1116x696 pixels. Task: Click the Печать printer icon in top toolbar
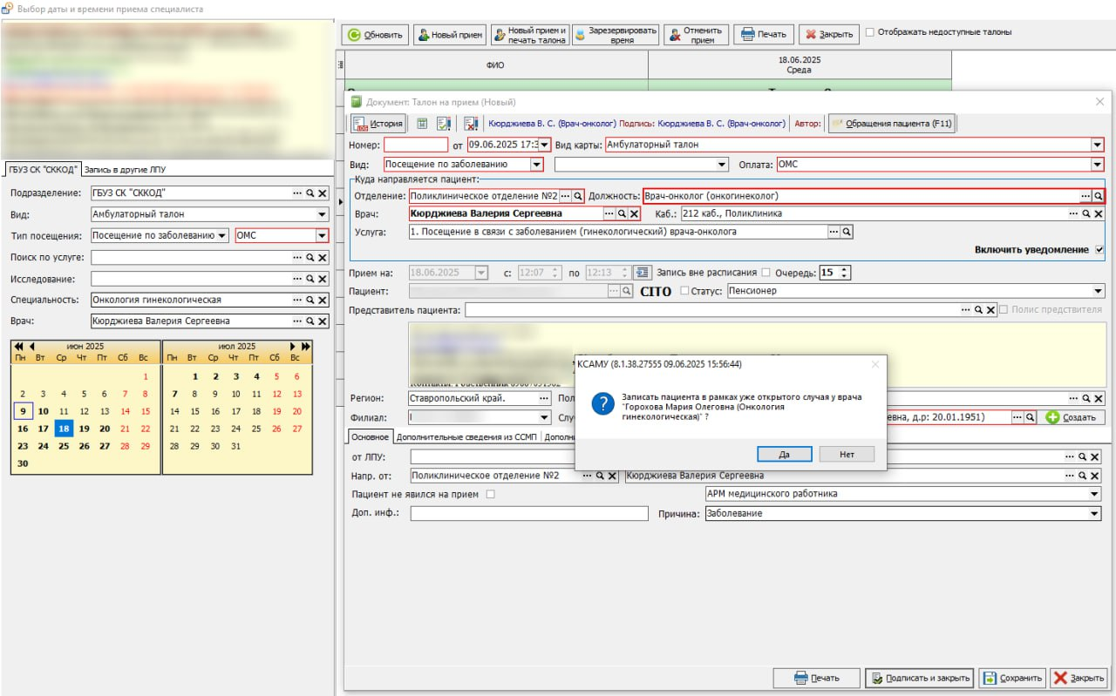(763, 35)
